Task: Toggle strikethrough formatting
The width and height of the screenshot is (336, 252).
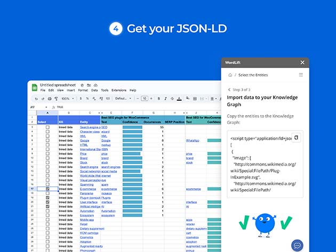Action: (172, 99)
